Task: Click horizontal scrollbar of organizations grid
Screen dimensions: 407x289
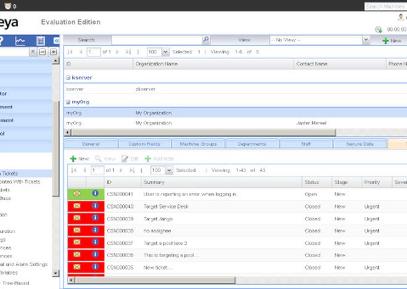Action: click(x=203, y=132)
